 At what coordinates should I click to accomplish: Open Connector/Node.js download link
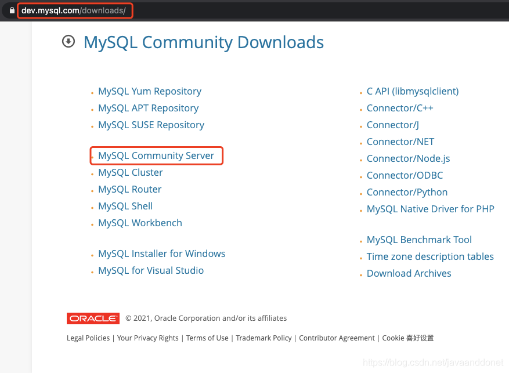[409, 158]
